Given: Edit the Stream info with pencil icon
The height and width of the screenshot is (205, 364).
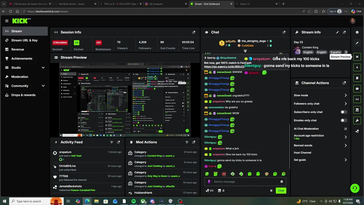Looking at the screenshot, I should 338,32.
